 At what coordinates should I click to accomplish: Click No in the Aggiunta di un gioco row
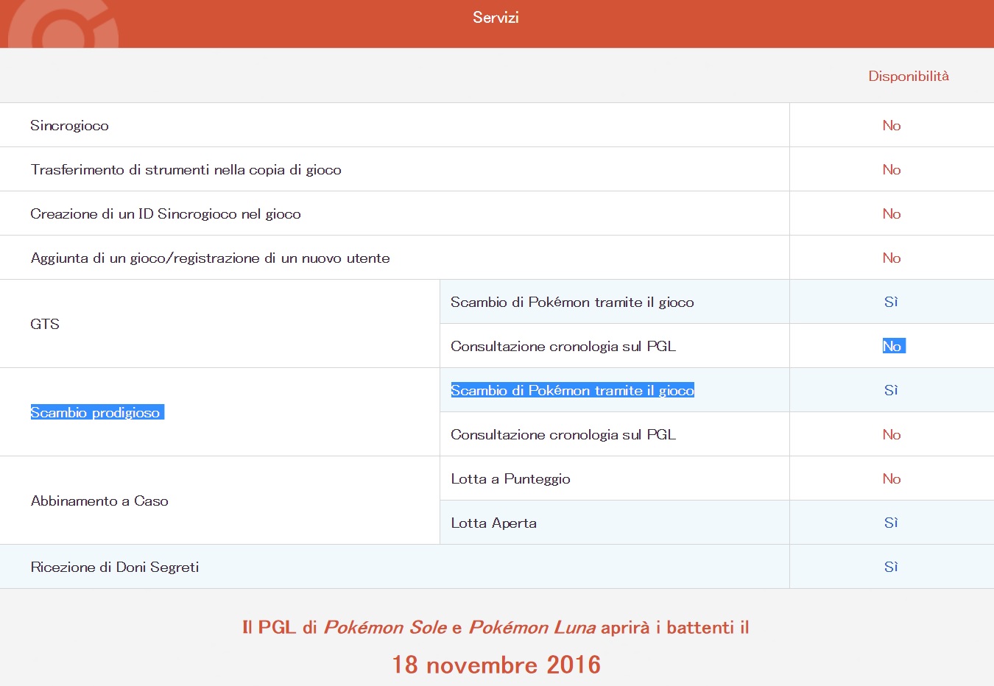coord(892,258)
